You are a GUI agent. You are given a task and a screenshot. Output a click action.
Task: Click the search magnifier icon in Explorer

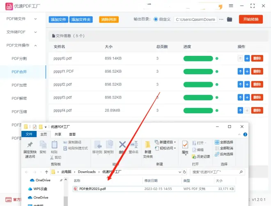click(241, 172)
